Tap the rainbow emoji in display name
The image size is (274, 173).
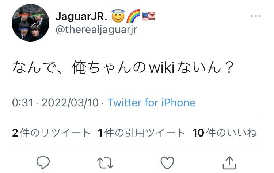pos(133,16)
